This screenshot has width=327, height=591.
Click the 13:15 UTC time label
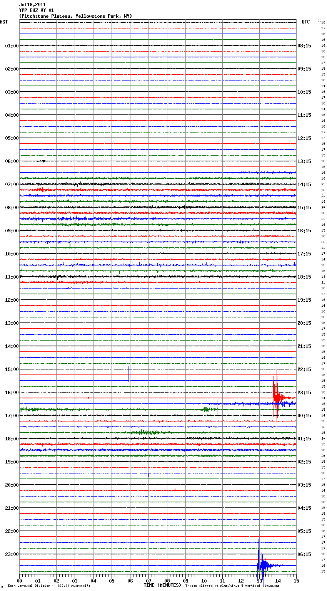[x=304, y=161]
